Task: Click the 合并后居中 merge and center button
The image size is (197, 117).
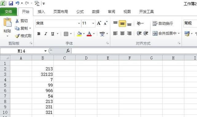Action: 164,33
